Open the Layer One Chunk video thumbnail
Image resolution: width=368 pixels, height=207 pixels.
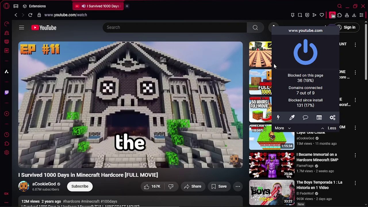[x=272, y=137]
